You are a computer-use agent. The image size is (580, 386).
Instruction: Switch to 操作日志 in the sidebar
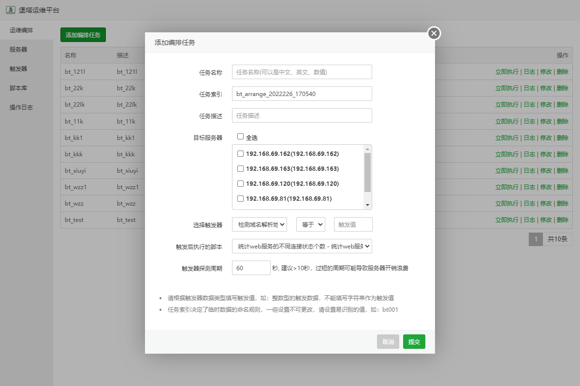[x=21, y=107]
